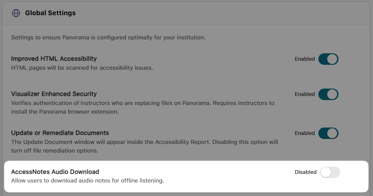This screenshot has width=373, height=196.
Task: Click the Update or Remediate Documents title
Action: [60, 133]
